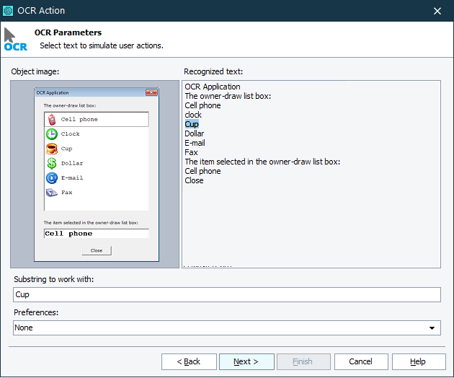
Task: Close the OCR Action dialog
Action: (x=437, y=11)
